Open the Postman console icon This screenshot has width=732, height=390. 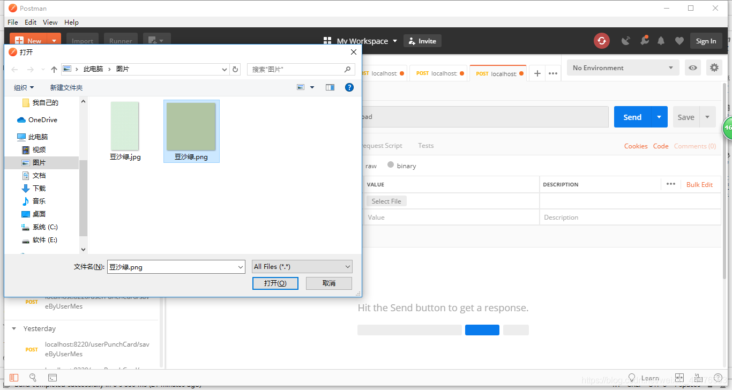click(x=52, y=378)
